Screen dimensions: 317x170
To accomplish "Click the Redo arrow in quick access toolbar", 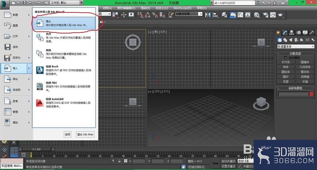I will click(x=38, y=3).
